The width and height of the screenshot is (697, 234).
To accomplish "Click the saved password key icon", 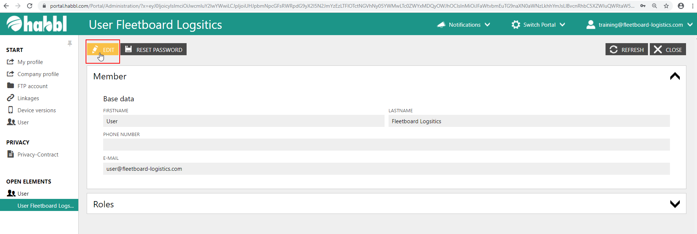I will [x=643, y=6].
